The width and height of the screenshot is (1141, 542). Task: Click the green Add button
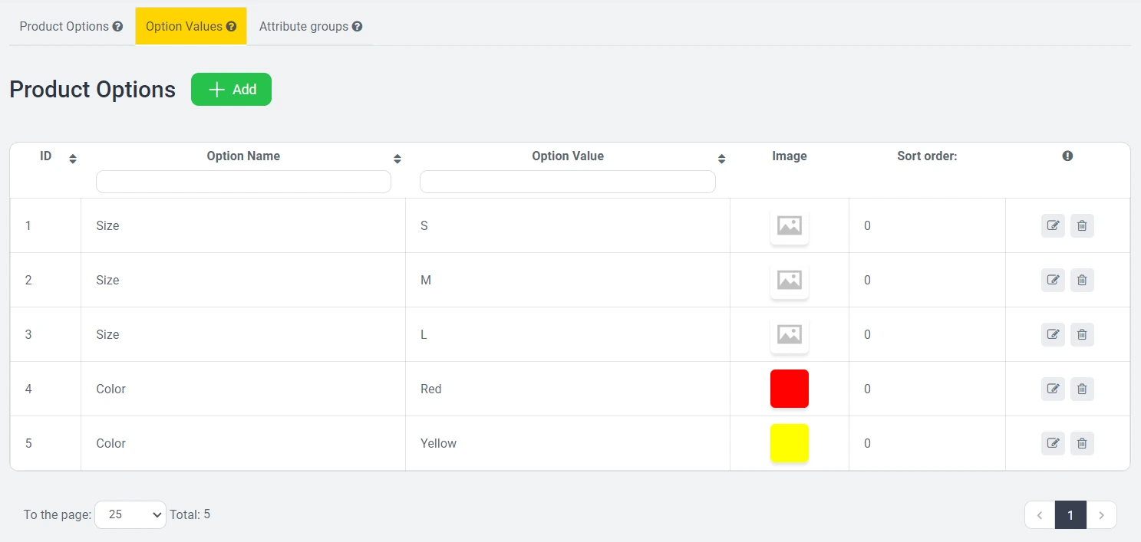click(x=231, y=90)
